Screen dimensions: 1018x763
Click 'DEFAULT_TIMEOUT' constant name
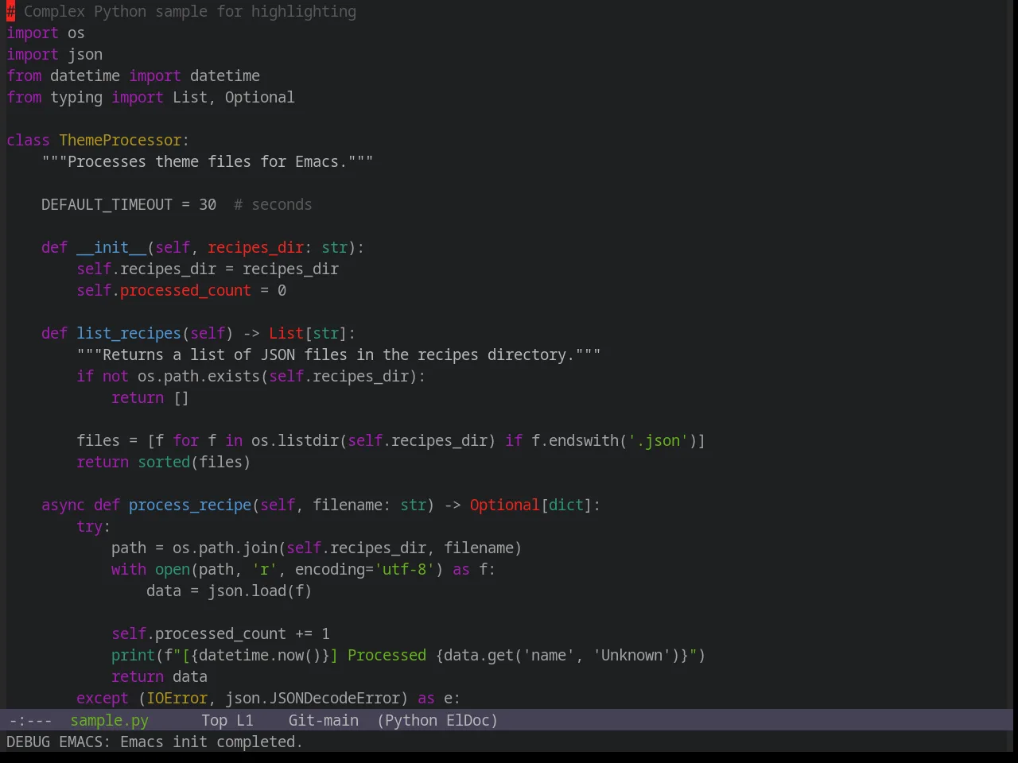click(x=107, y=204)
